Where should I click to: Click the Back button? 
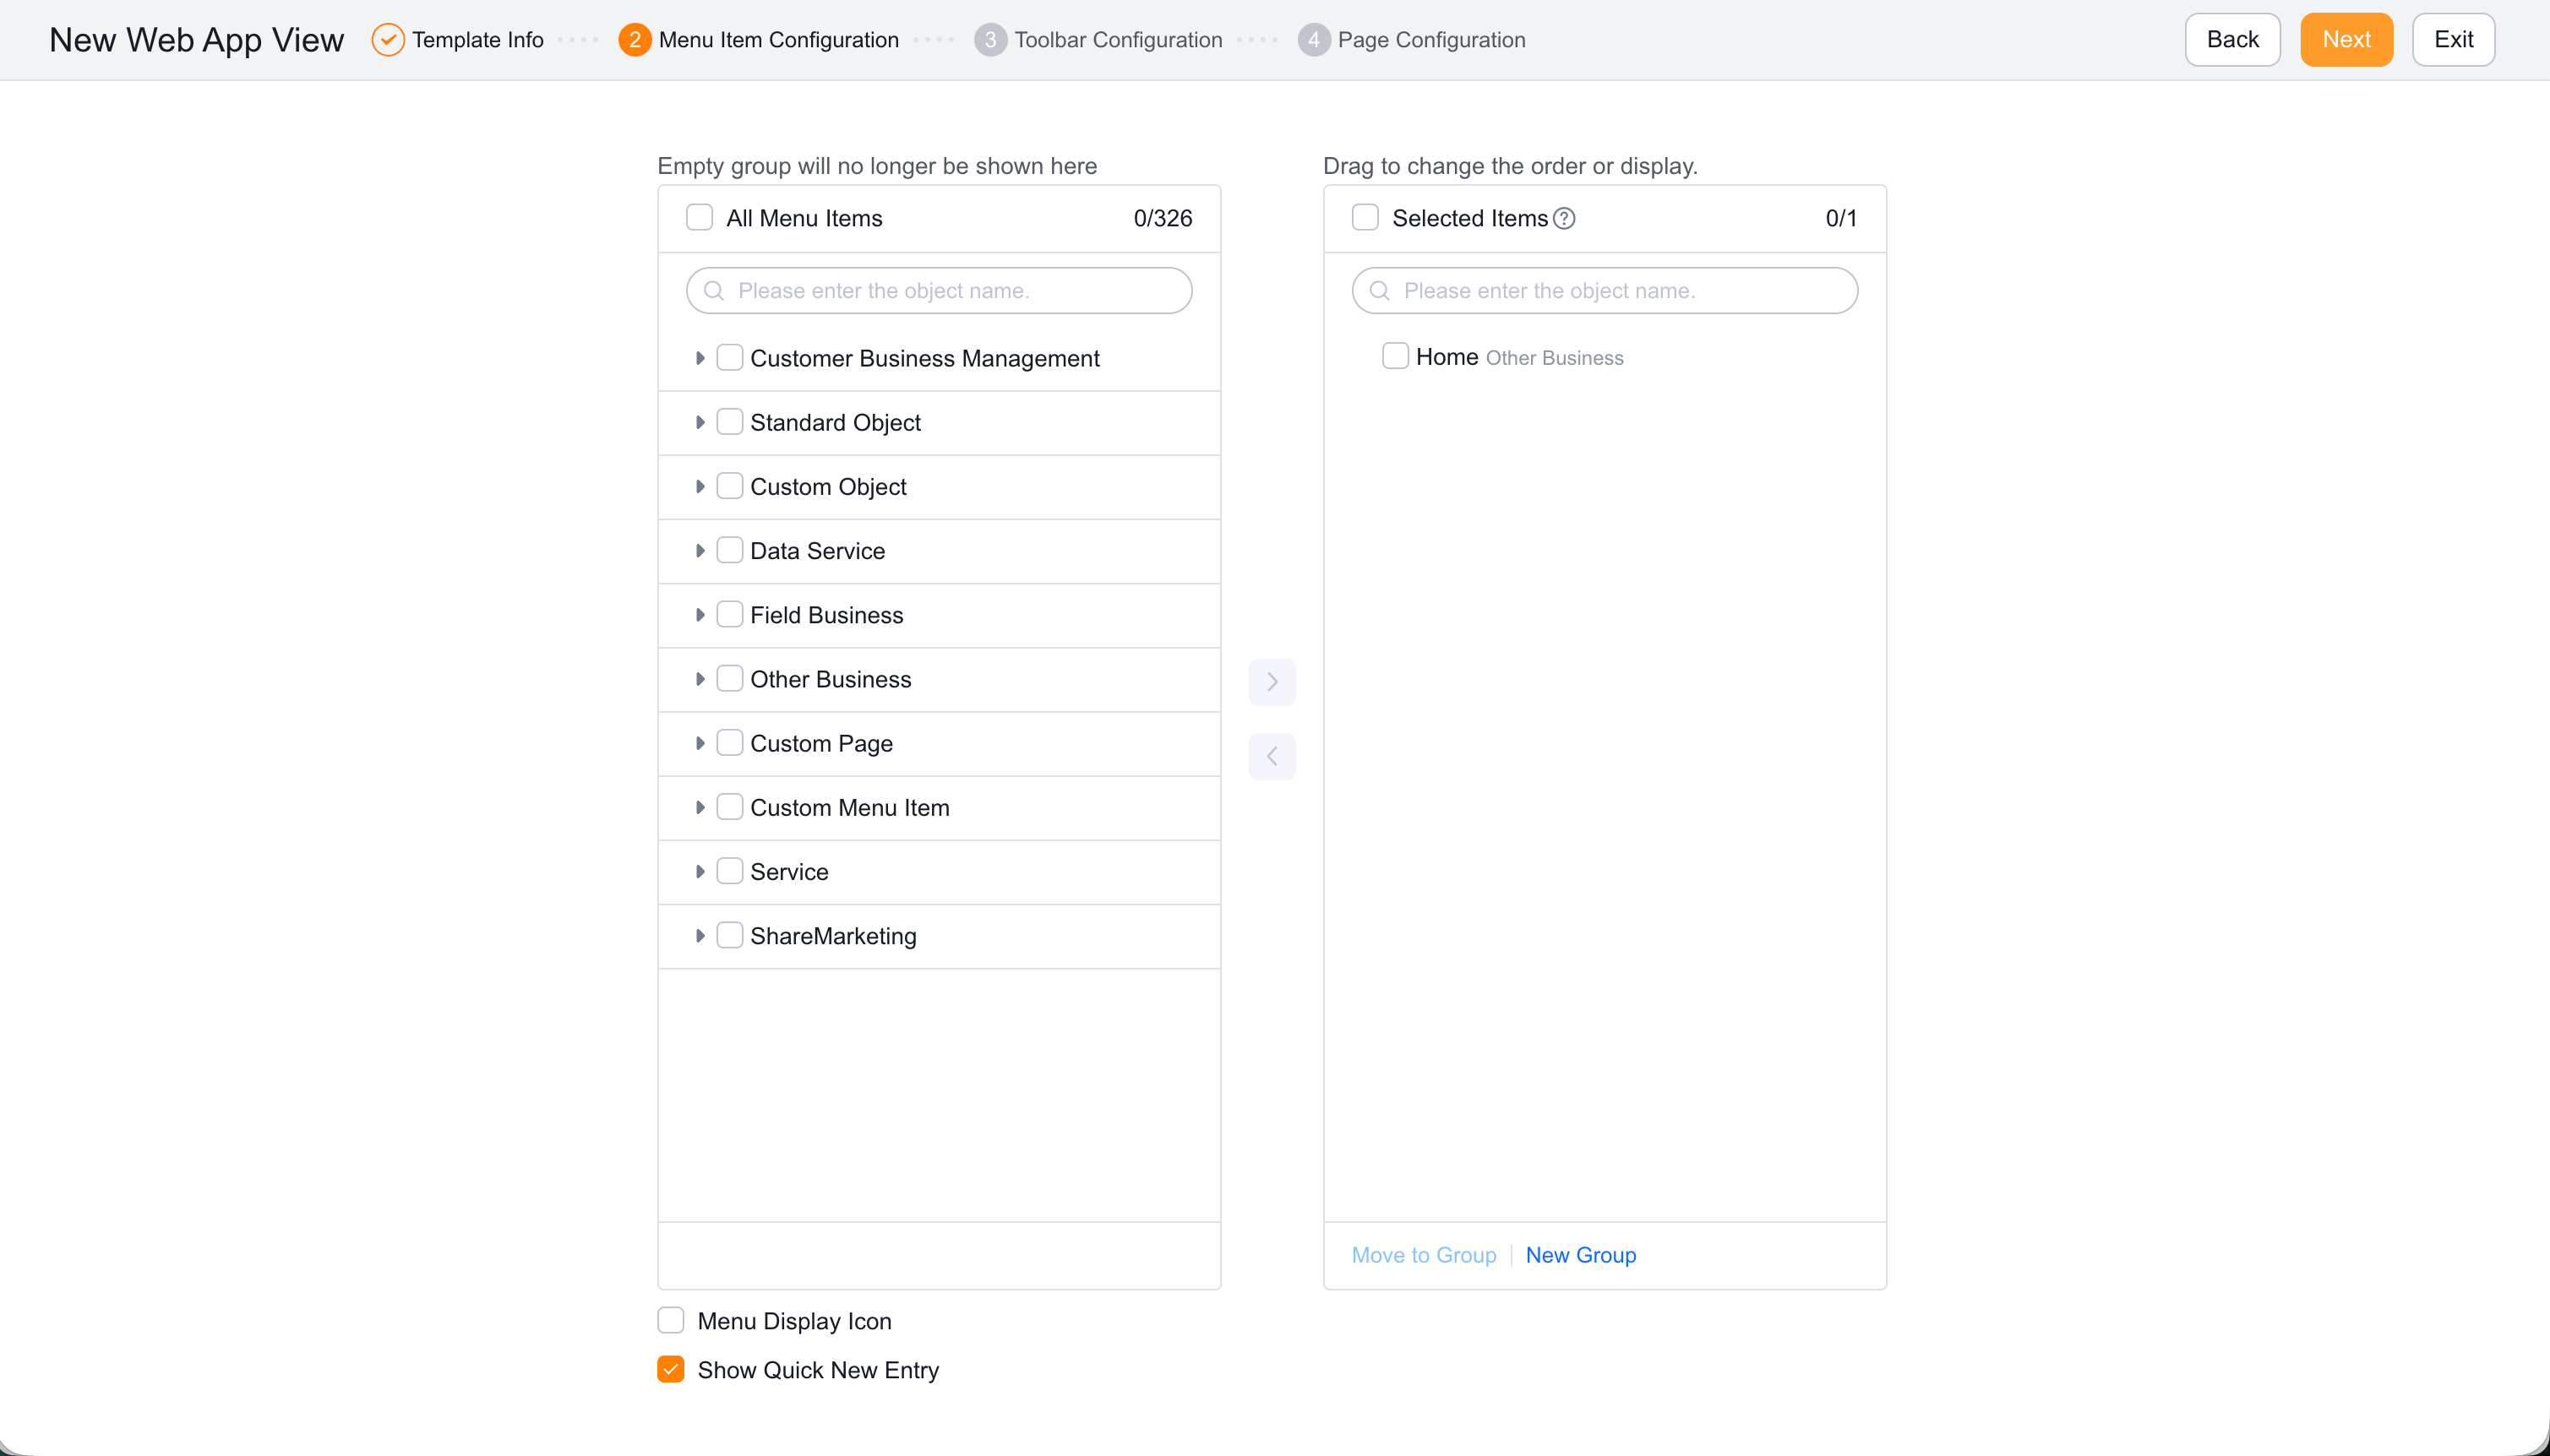tap(2231, 40)
